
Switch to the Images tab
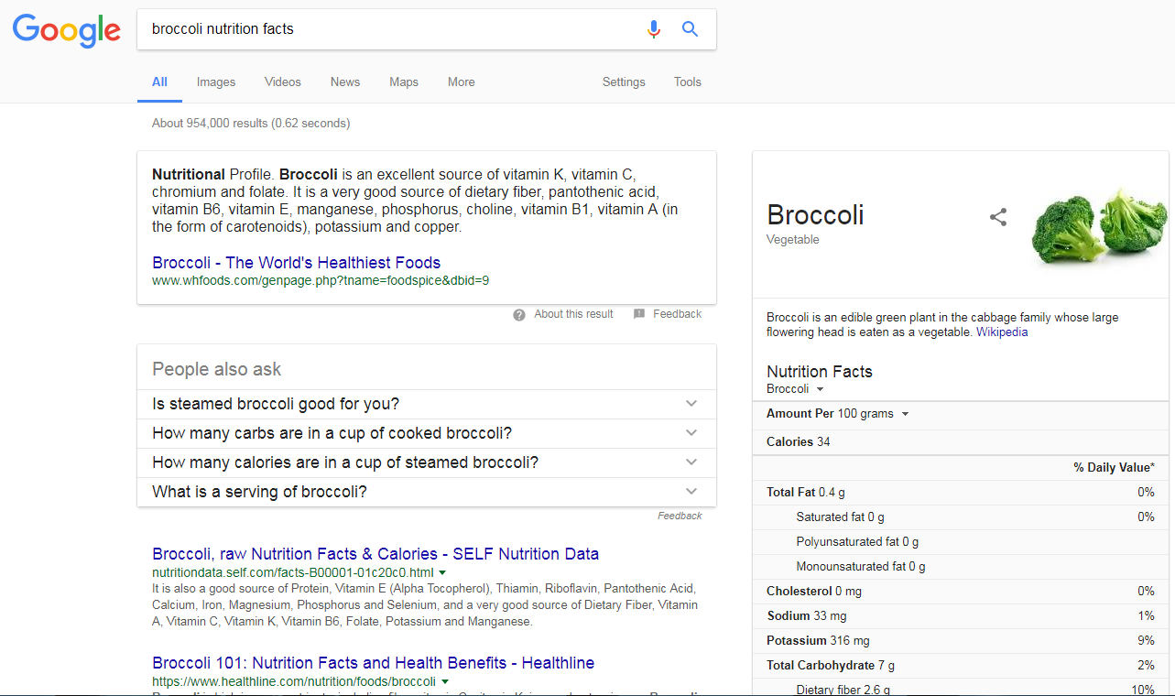point(216,82)
